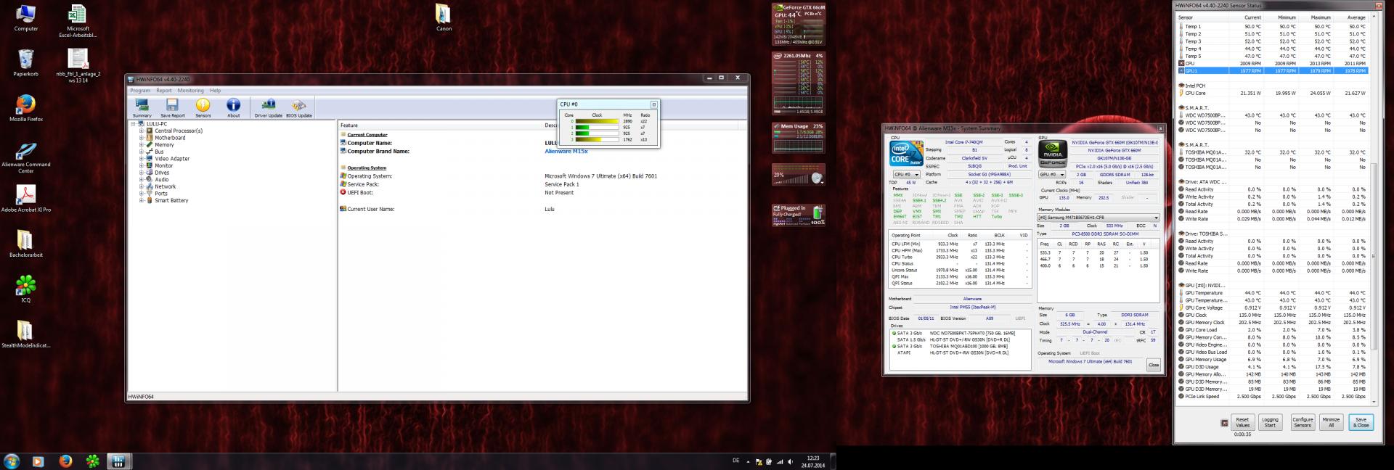Select the Audio tree item
This screenshot has height=470, width=1394.
coord(161,180)
